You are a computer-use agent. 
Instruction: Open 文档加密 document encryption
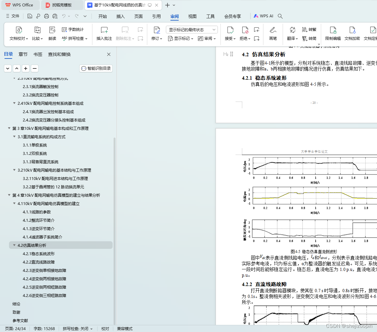[x=353, y=34]
